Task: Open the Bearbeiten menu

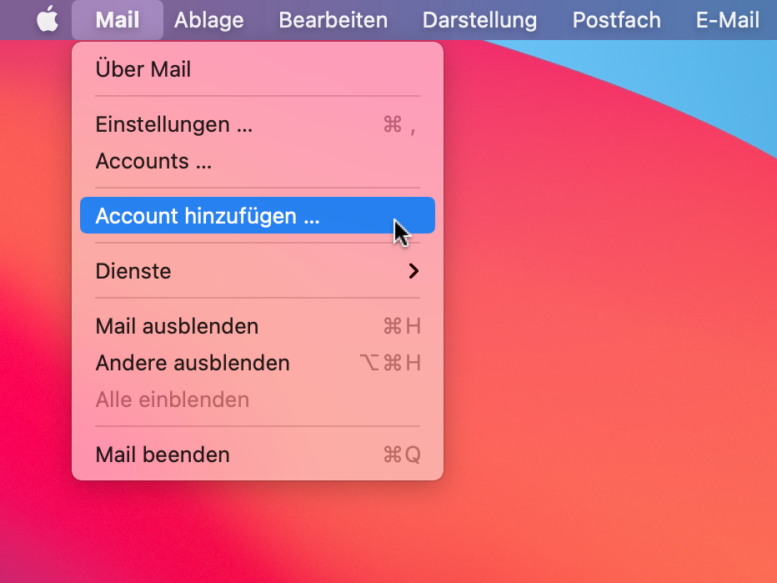Action: pyautogui.click(x=333, y=20)
